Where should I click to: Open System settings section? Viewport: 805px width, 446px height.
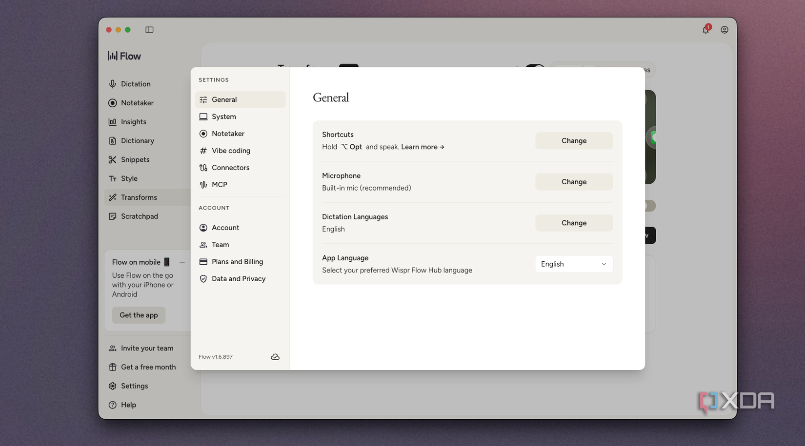[240, 116]
